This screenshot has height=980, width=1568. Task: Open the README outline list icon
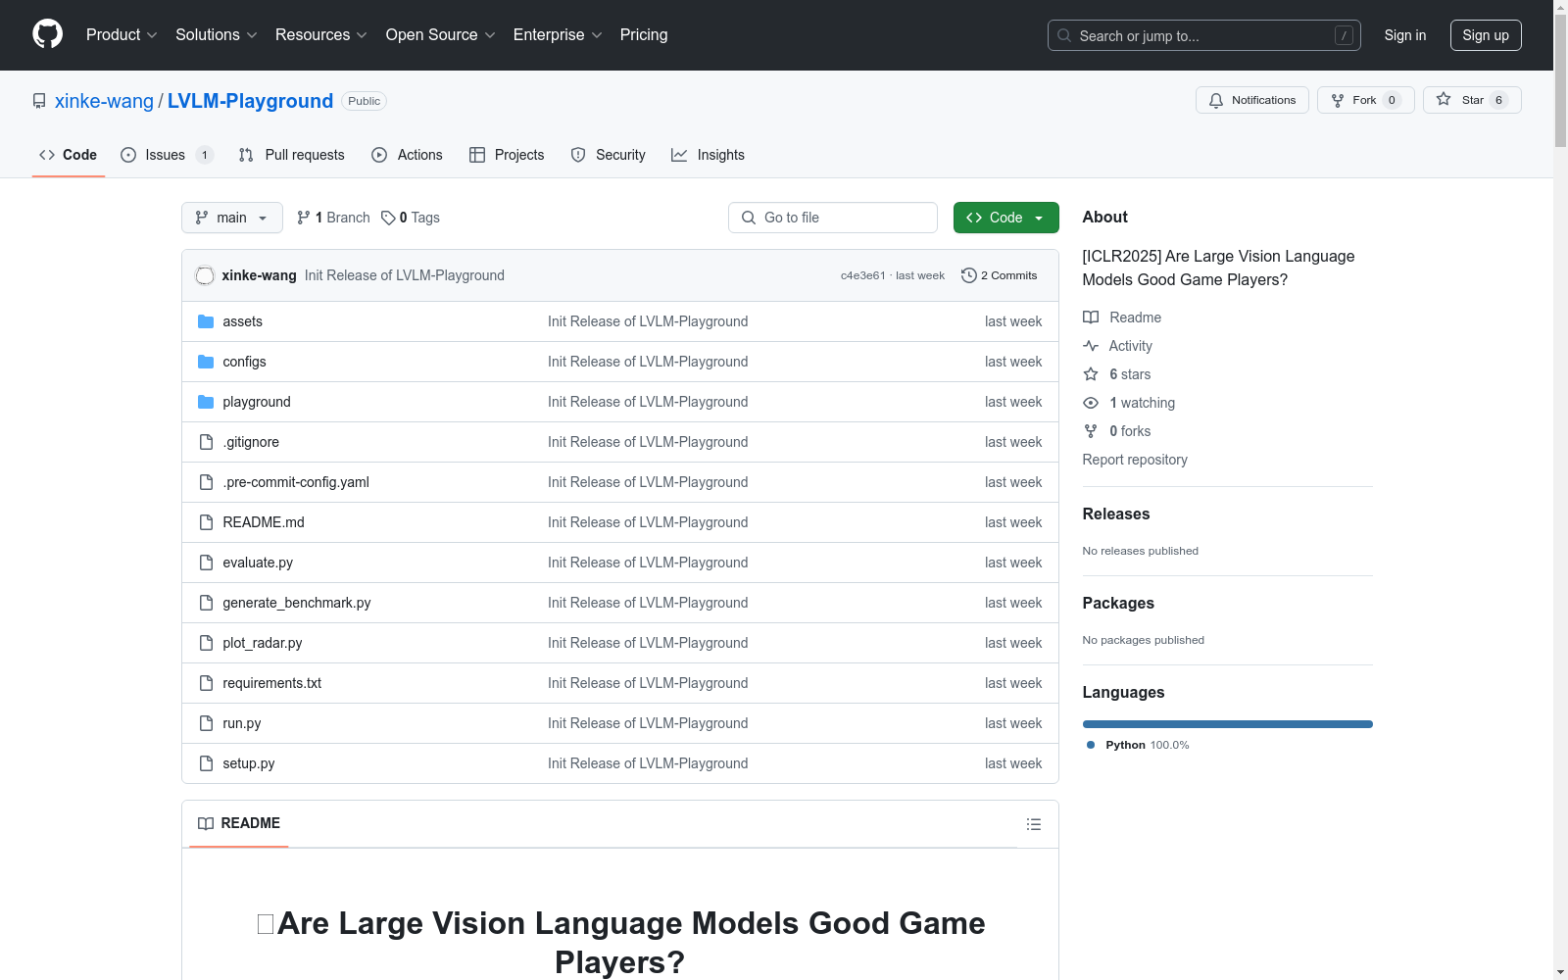click(x=1034, y=824)
